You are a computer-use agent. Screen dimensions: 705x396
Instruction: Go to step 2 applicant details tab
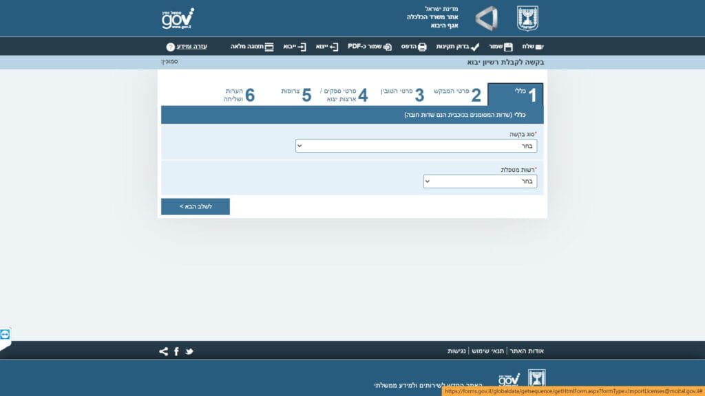[457, 95]
